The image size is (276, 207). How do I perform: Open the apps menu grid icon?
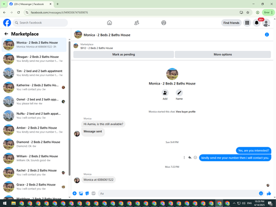[x=247, y=23]
